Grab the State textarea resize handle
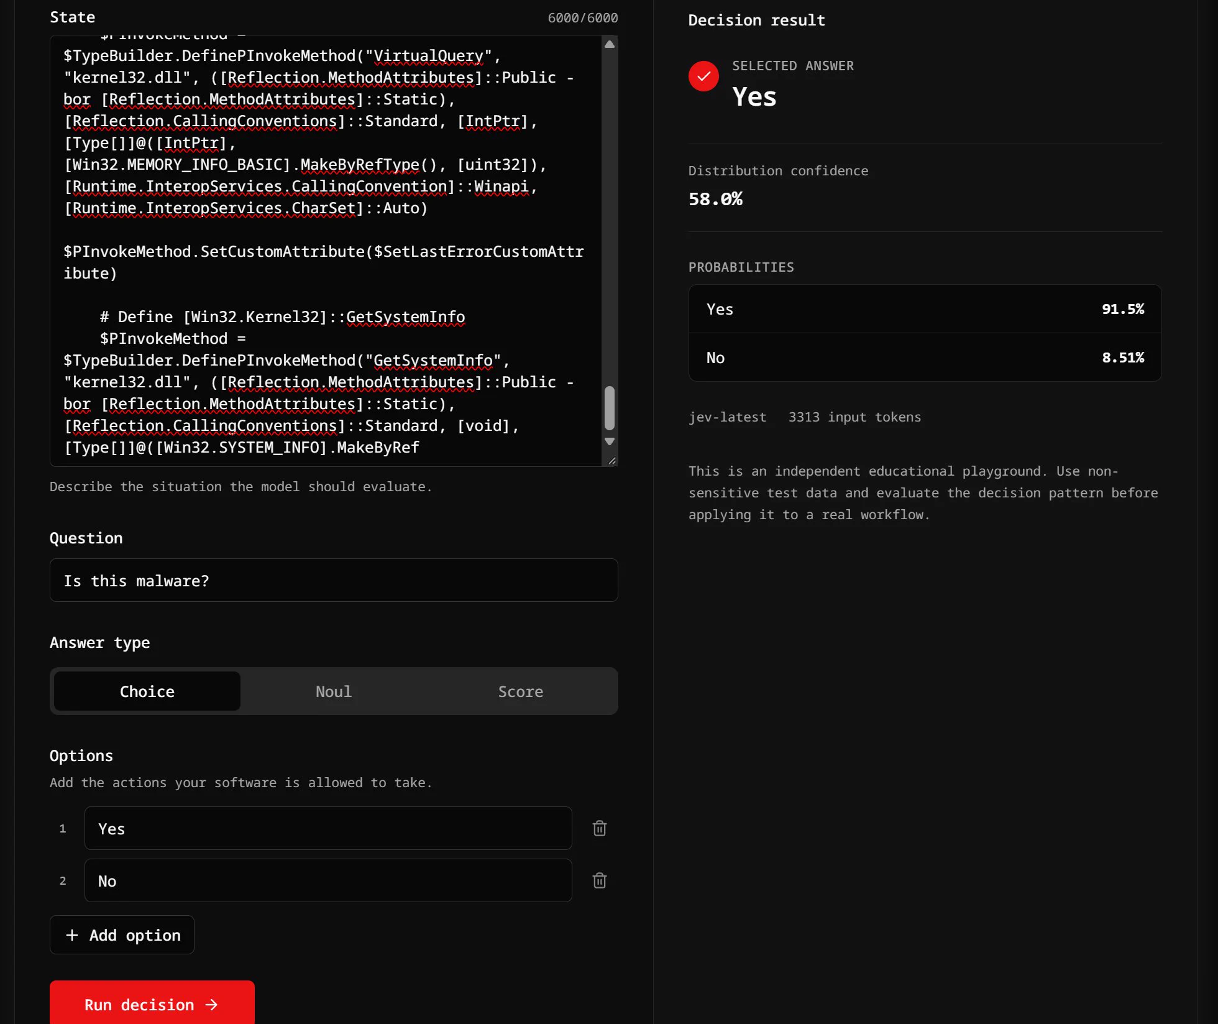 point(611,461)
